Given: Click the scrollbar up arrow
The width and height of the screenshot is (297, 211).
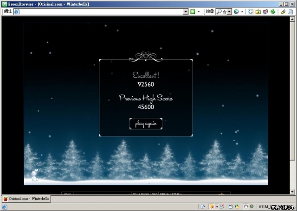Looking at the screenshot, I should pyautogui.click(x=292, y=19).
